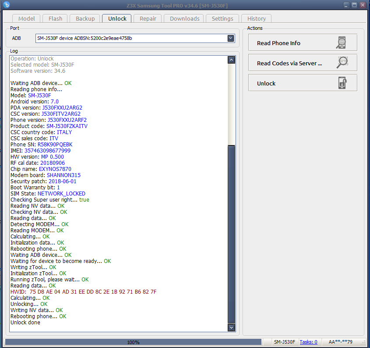Click the 100% progress bar

coord(133,342)
